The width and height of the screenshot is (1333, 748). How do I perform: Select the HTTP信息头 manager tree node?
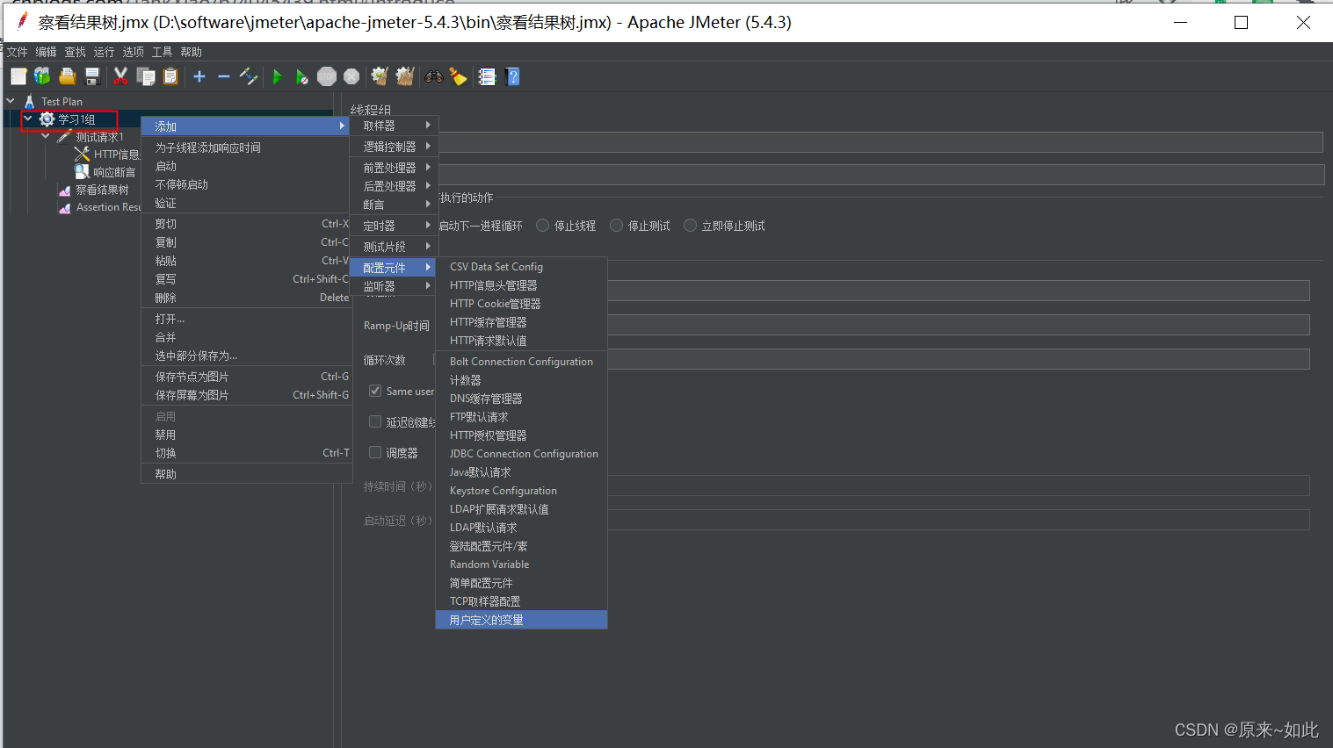tap(117, 155)
